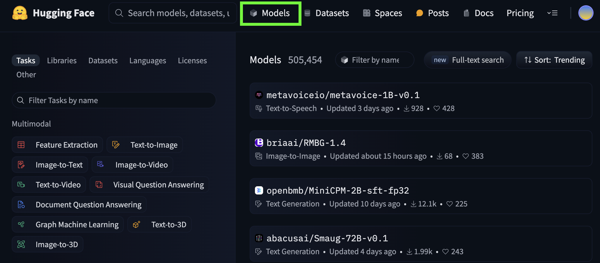Select the Text-to-3D task filter
The image size is (600, 263).
click(x=160, y=225)
